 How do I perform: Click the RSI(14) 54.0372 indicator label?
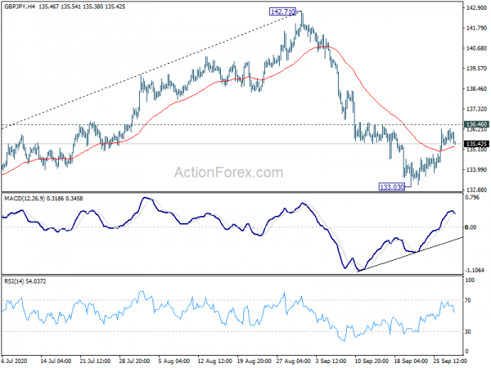tap(25, 281)
